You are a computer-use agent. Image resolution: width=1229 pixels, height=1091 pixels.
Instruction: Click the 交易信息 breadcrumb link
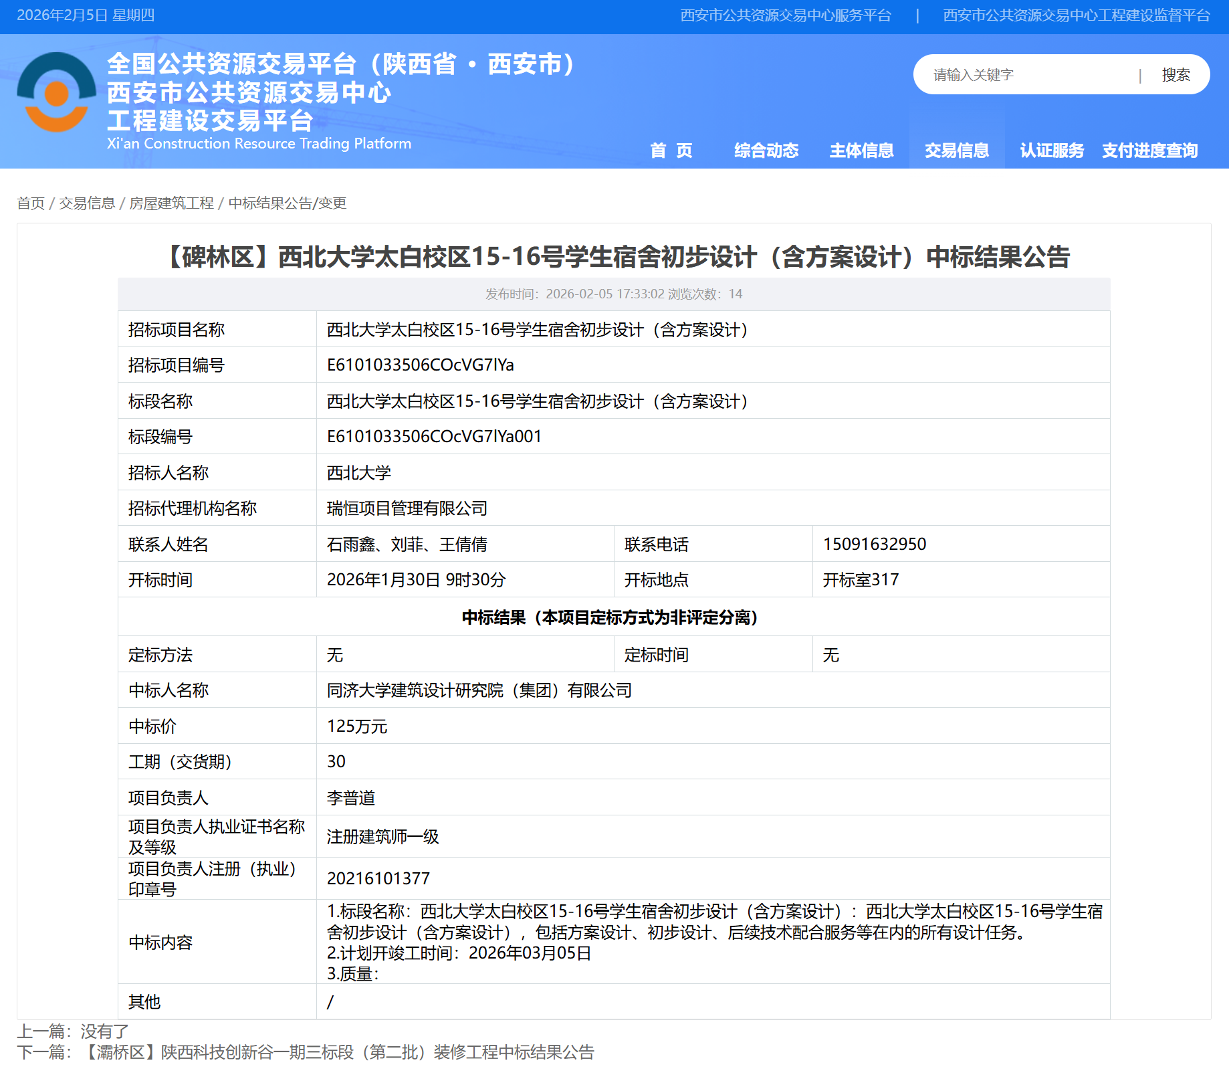coord(87,203)
